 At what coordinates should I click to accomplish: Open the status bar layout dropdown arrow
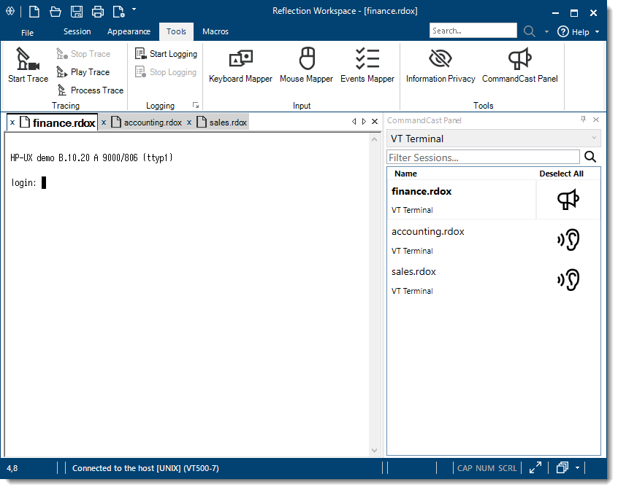point(577,467)
